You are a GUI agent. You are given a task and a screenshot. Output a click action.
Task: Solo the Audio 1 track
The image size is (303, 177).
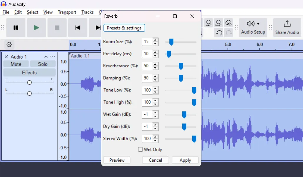pos(43,64)
